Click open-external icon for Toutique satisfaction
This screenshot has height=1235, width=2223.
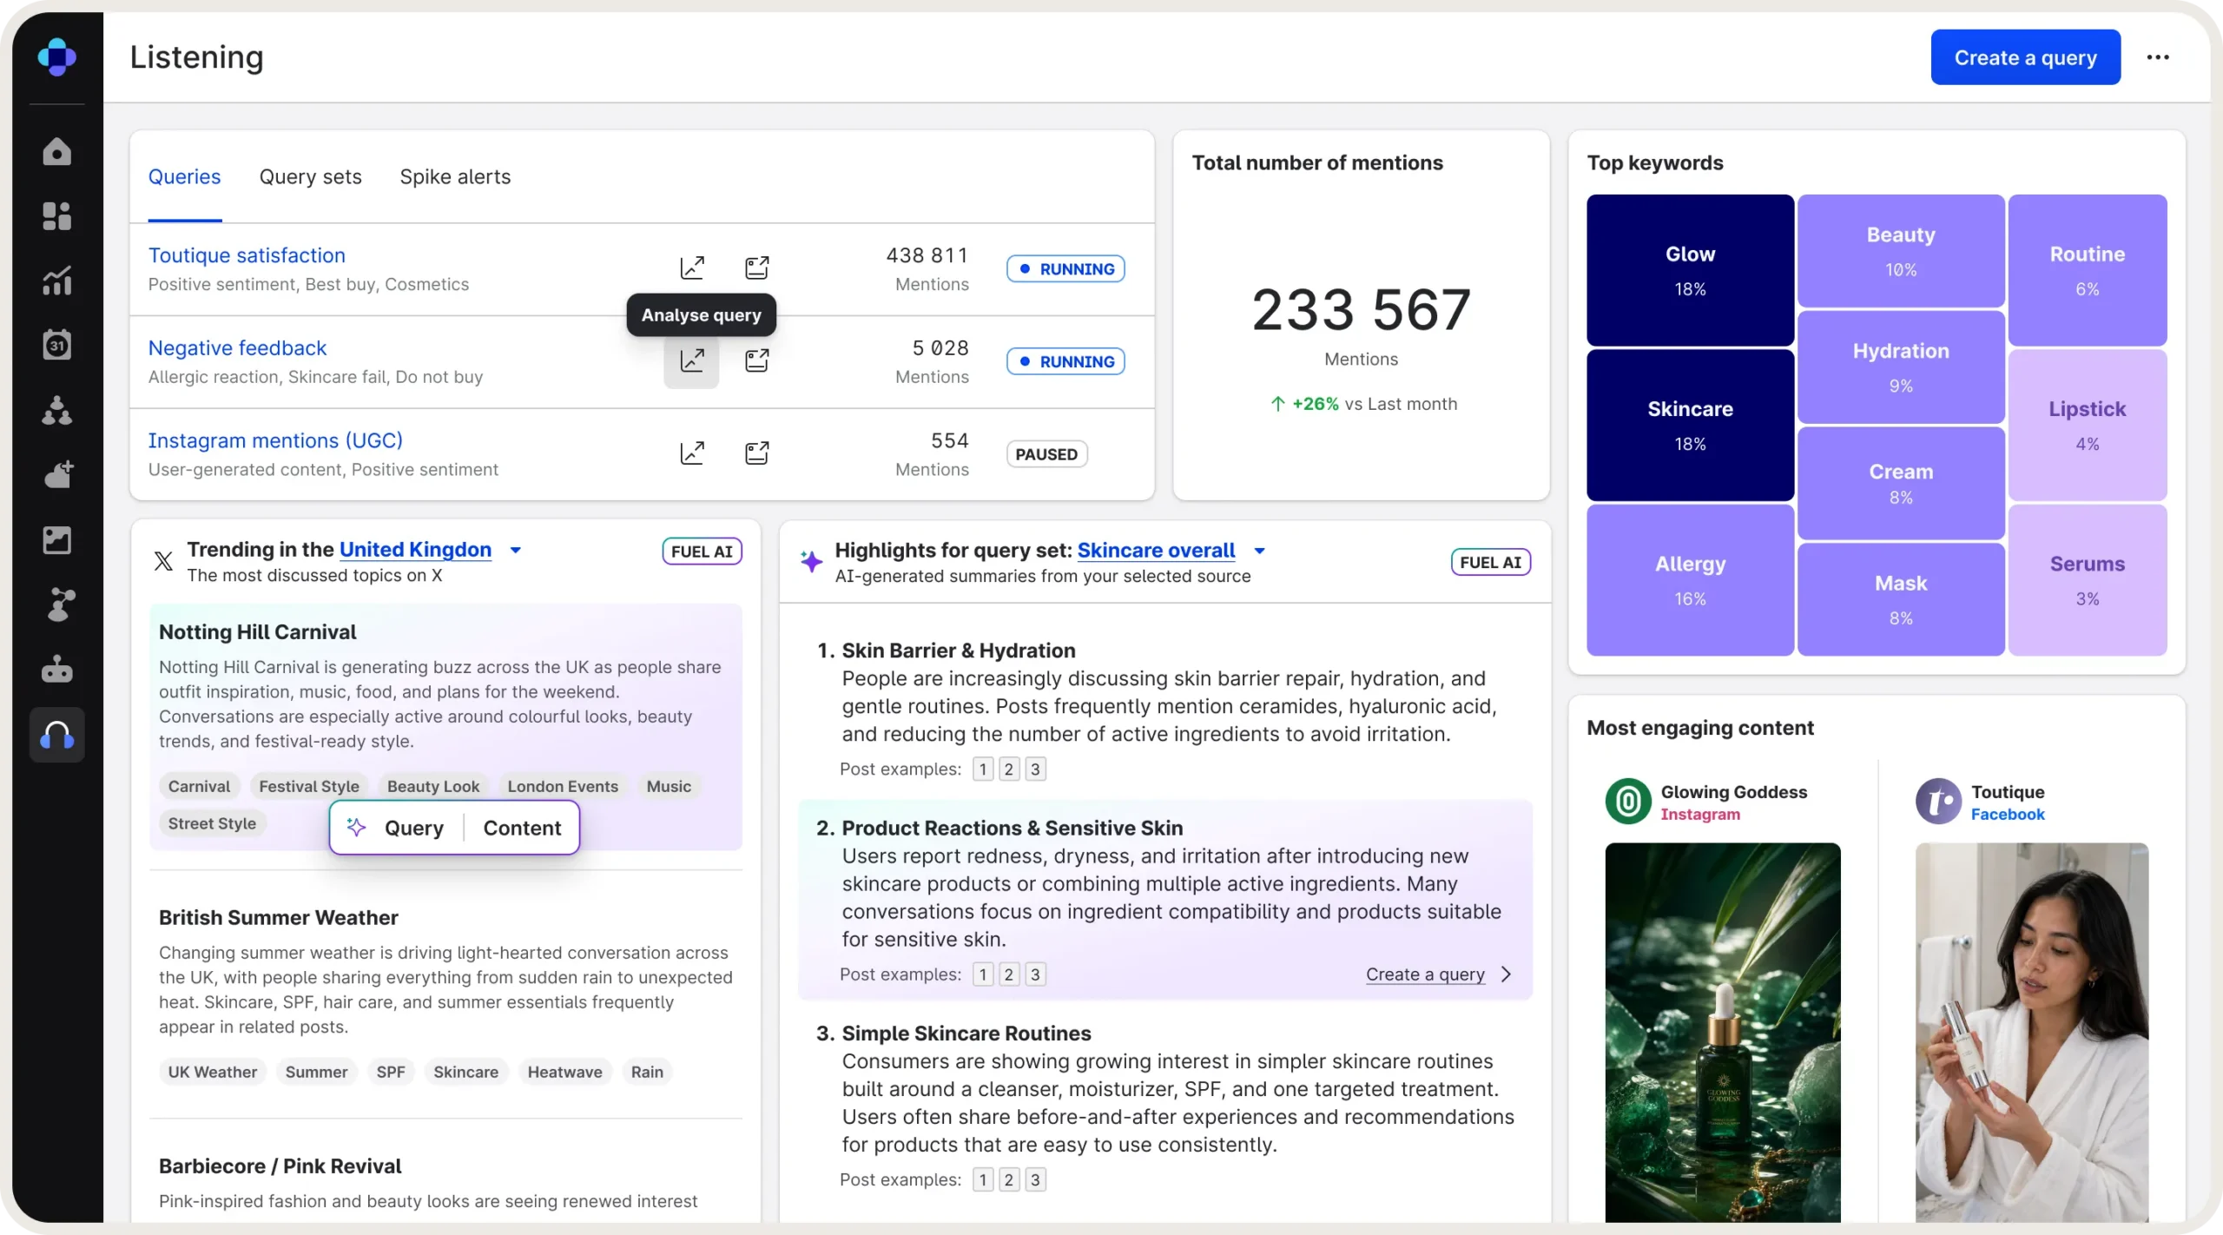(x=757, y=267)
